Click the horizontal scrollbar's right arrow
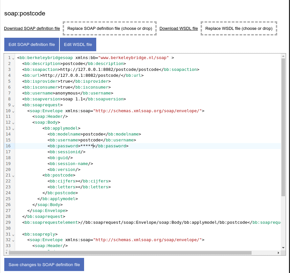 pyautogui.click(x=279, y=253)
